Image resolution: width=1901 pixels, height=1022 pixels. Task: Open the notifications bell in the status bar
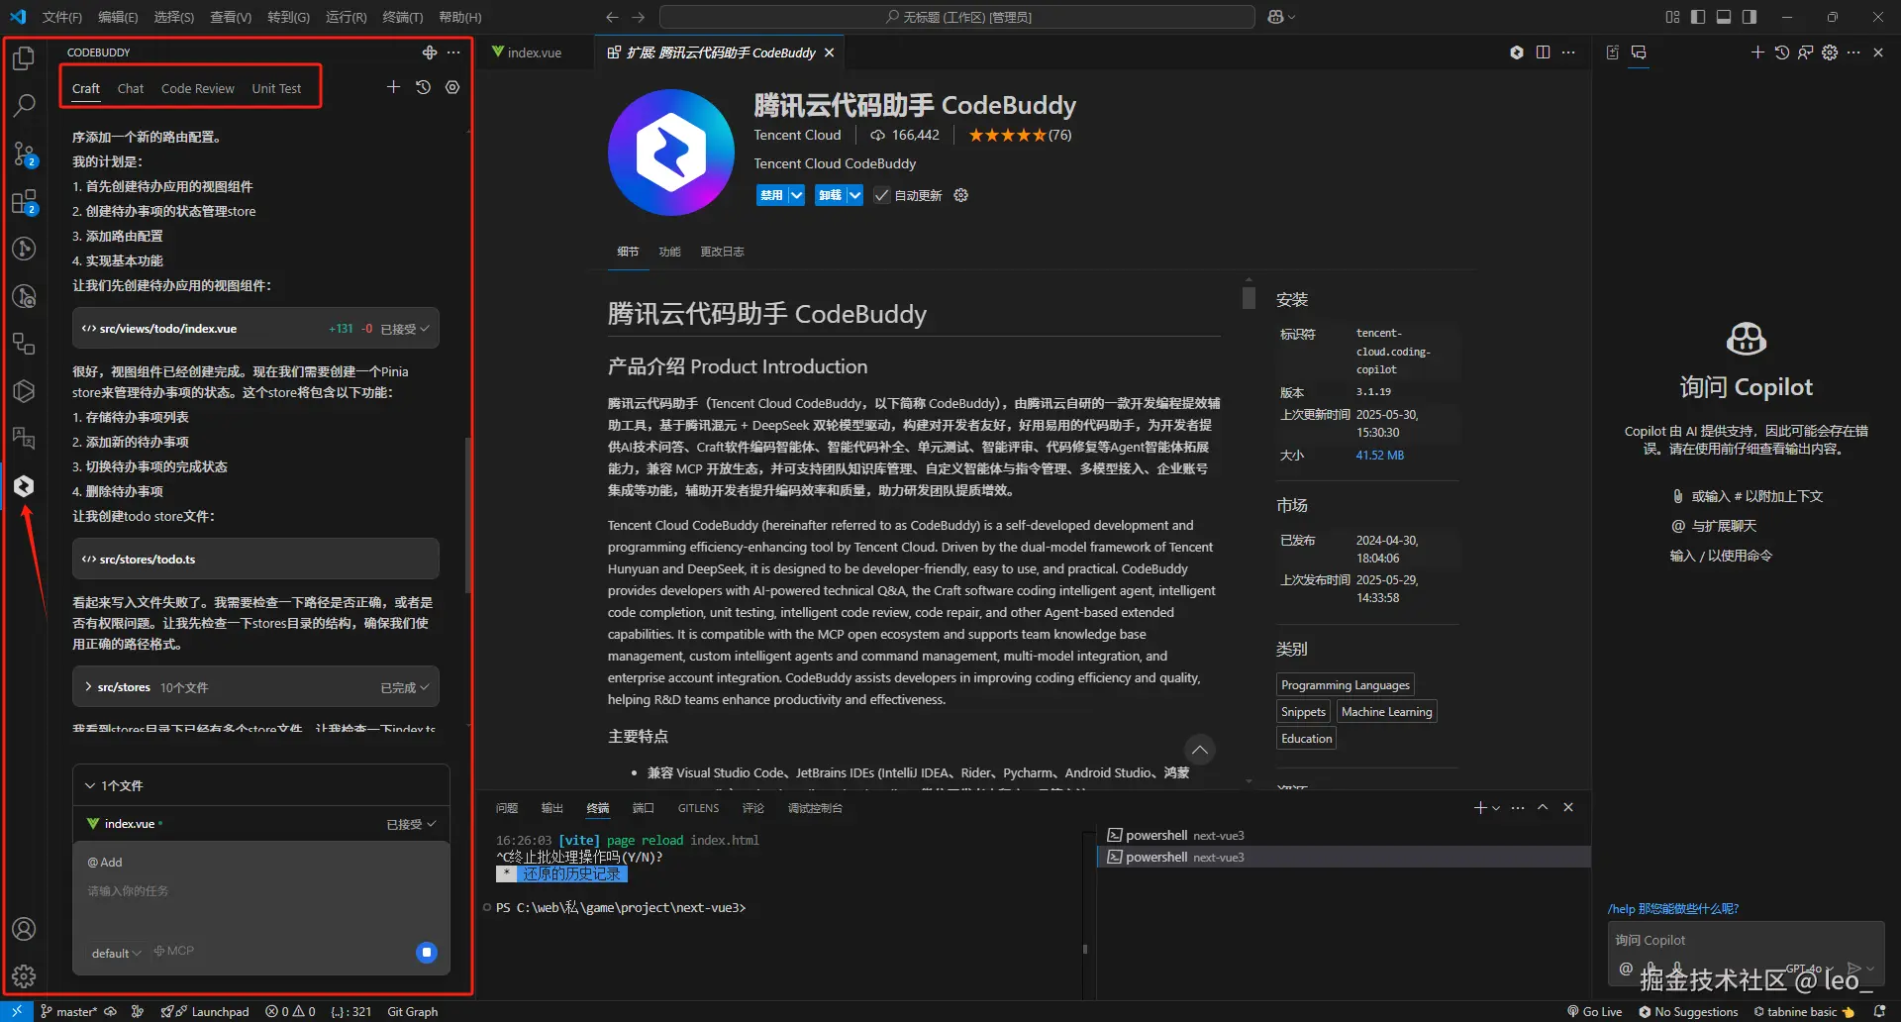pyautogui.click(x=1879, y=1011)
